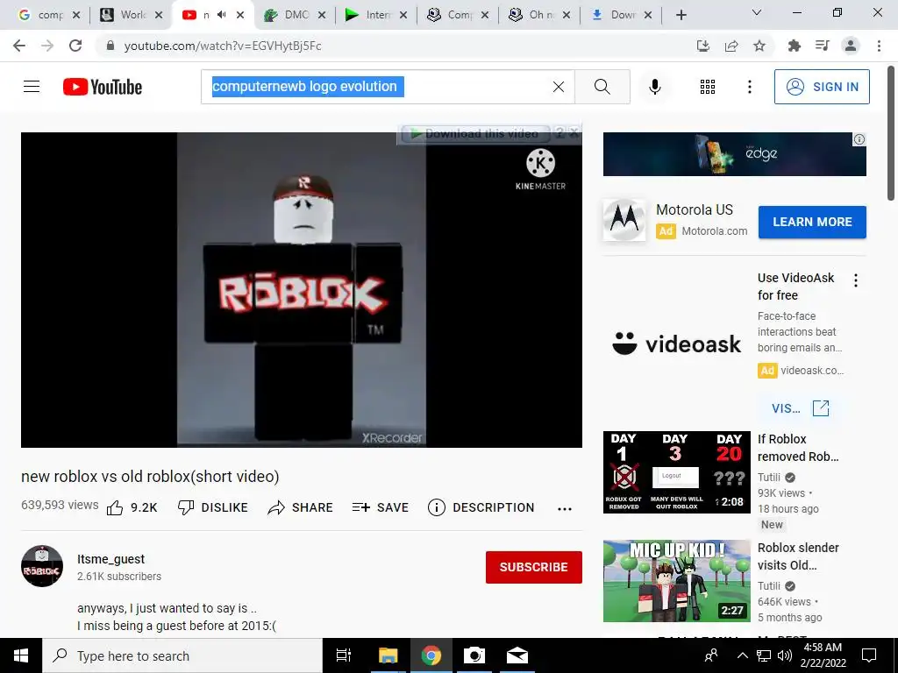
Task: Open tab search chevron
Action: (x=757, y=12)
